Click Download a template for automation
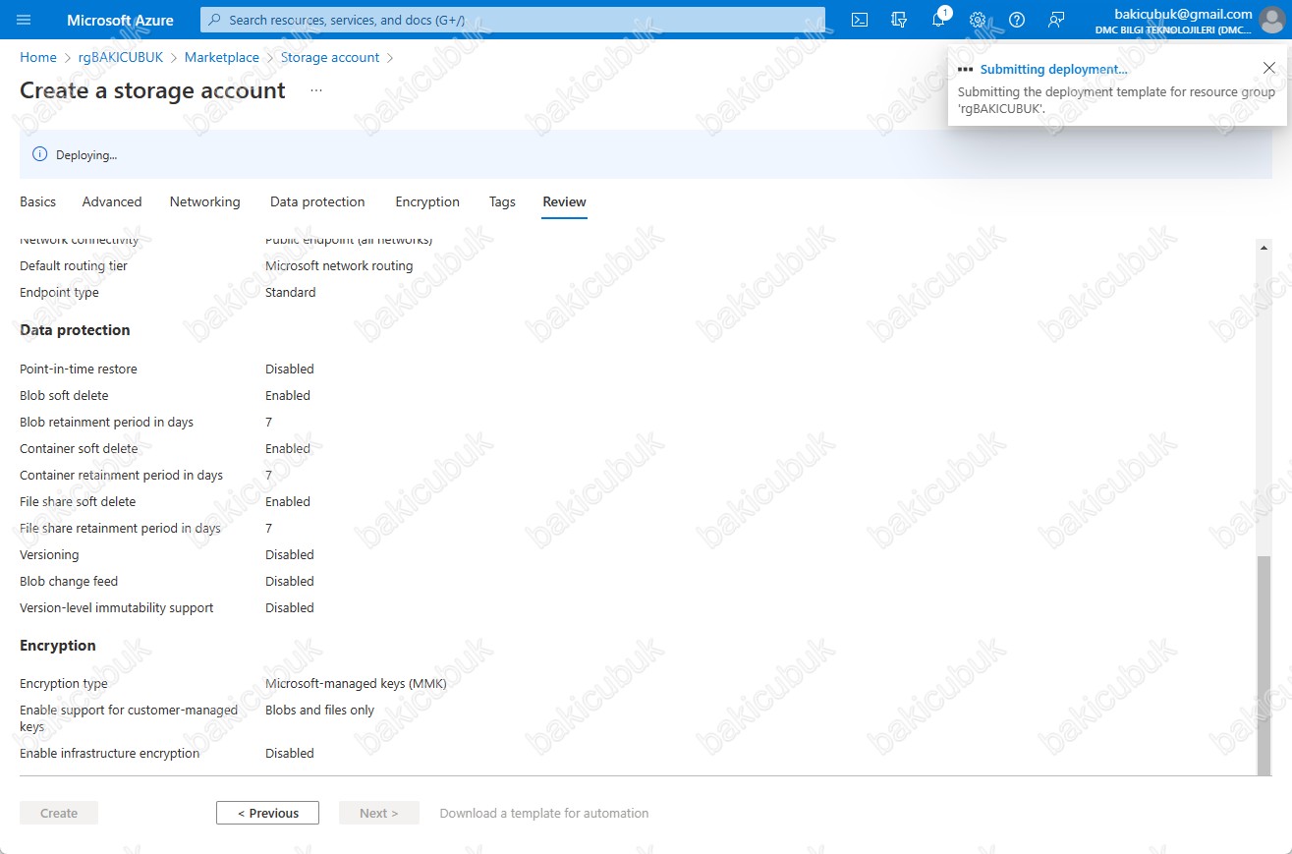1292x854 pixels. click(544, 813)
